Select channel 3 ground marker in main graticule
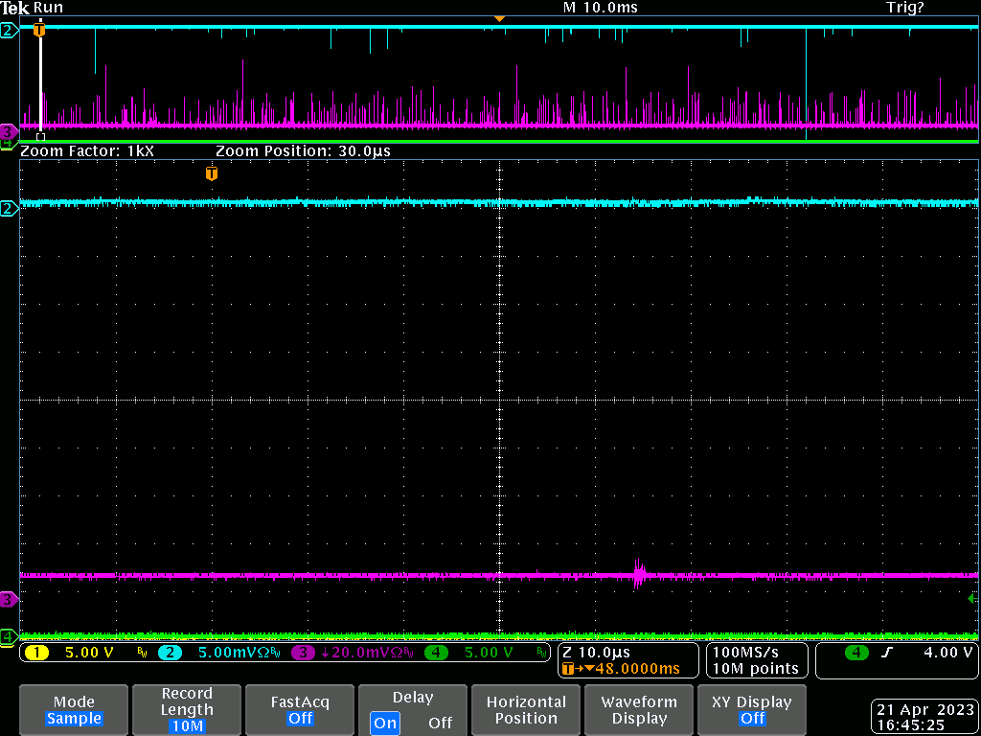 8,599
